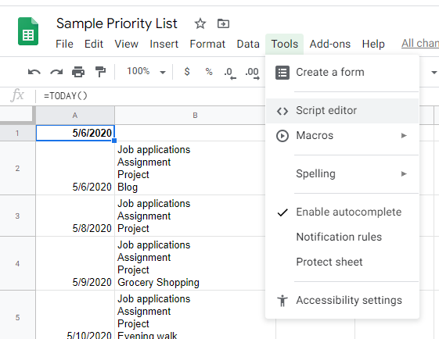439x339 pixels.
Task: Toggle Enable autocomplete checkmark
Action: (x=282, y=212)
